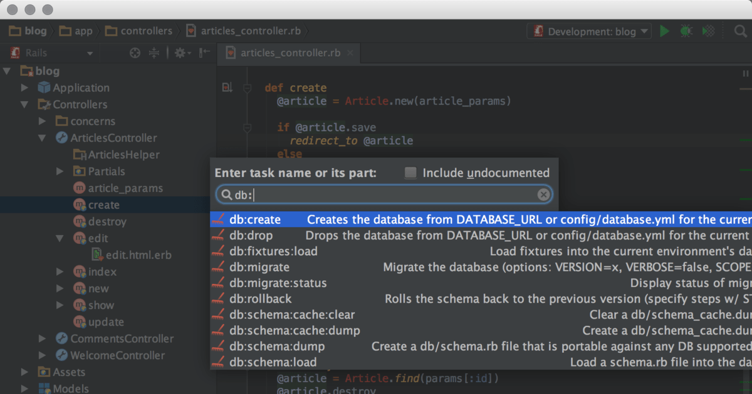Screen dimensions: 752x394
Task: Clear the task search field with the X
Action: pos(543,194)
